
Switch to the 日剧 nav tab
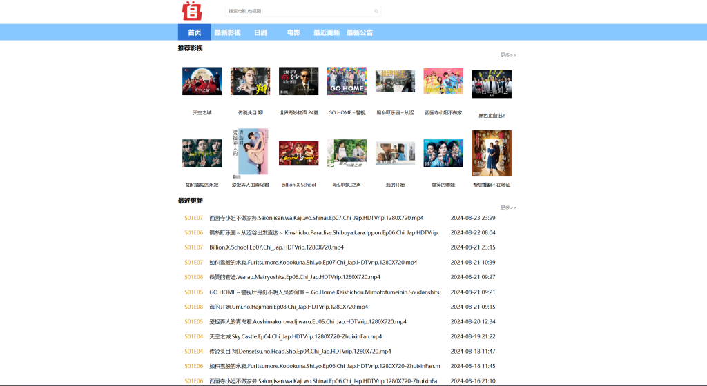pyautogui.click(x=260, y=32)
